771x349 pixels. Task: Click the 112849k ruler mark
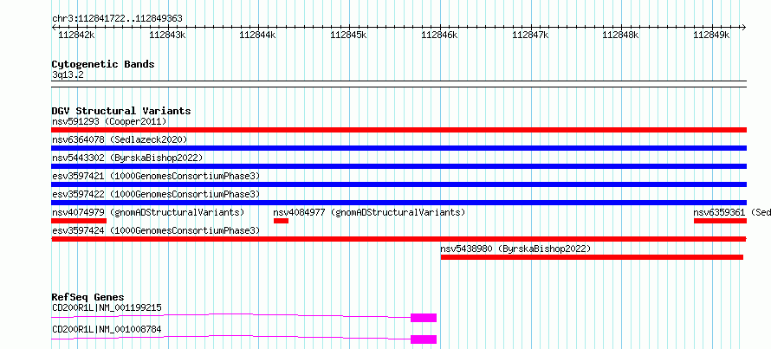[711, 35]
